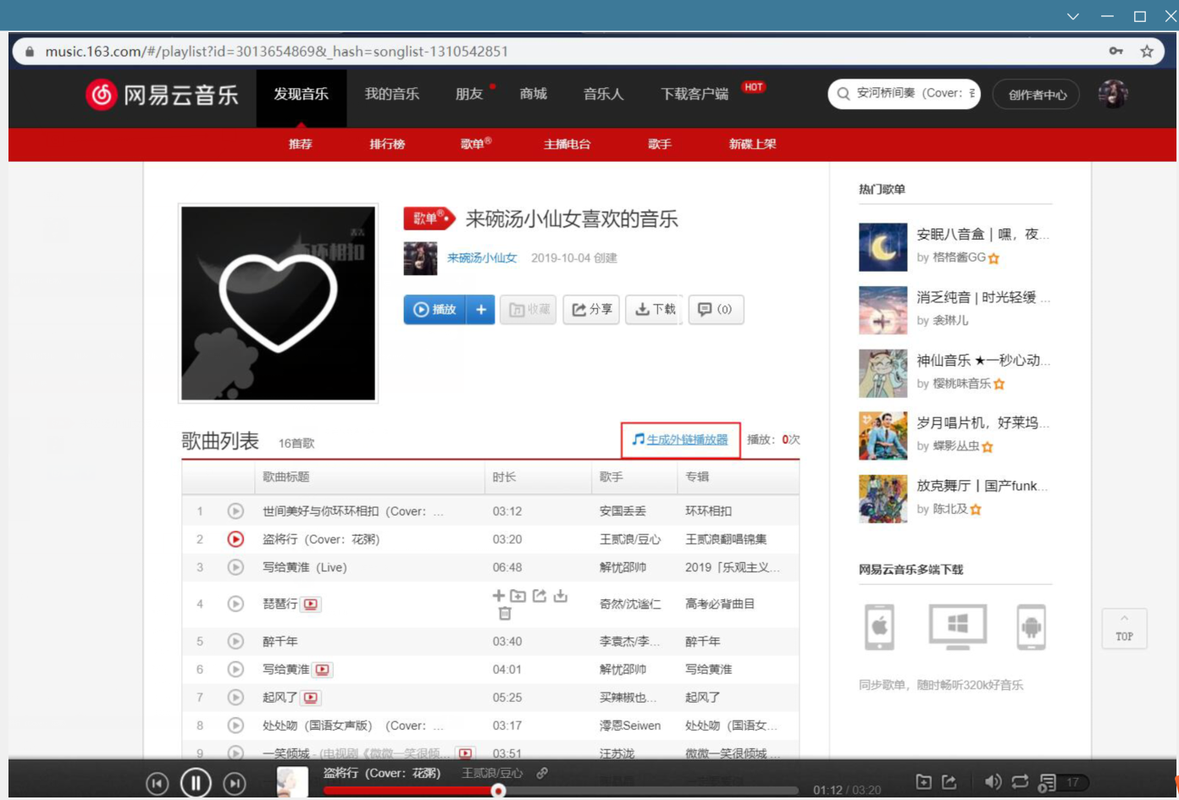
Task: Play song 5 醉千年
Action: (x=235, y=641)
